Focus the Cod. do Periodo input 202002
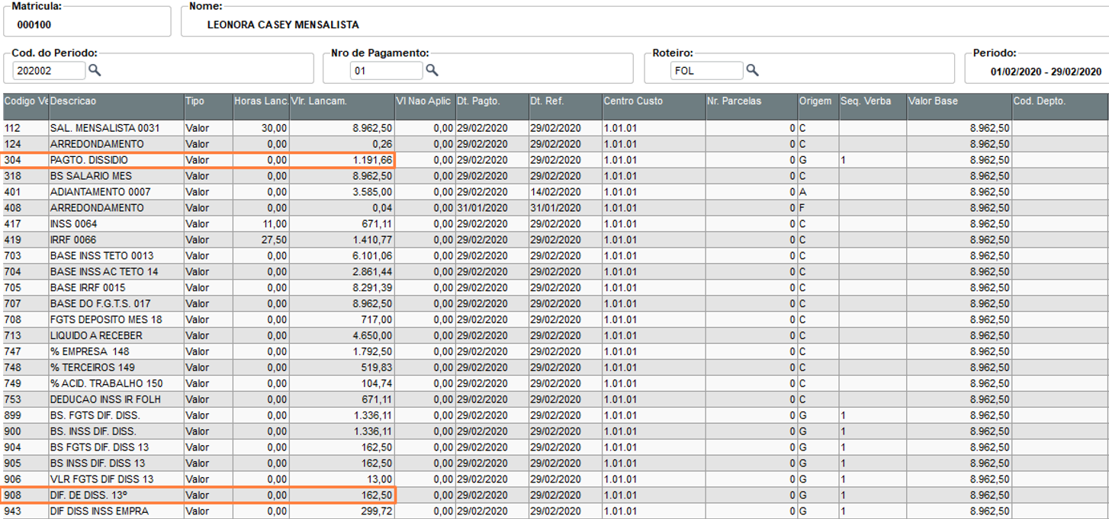Screen dimensions: 1109x519 [49, 71]
